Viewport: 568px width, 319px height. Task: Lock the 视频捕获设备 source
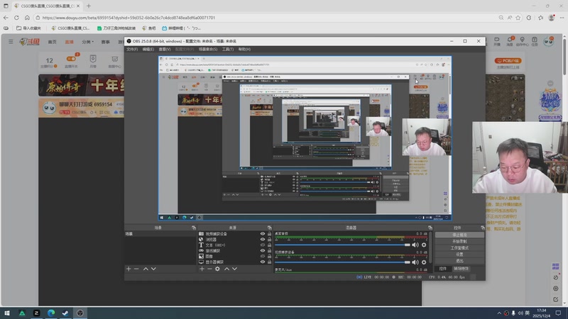pyautogui.click(x=270, y=234)
